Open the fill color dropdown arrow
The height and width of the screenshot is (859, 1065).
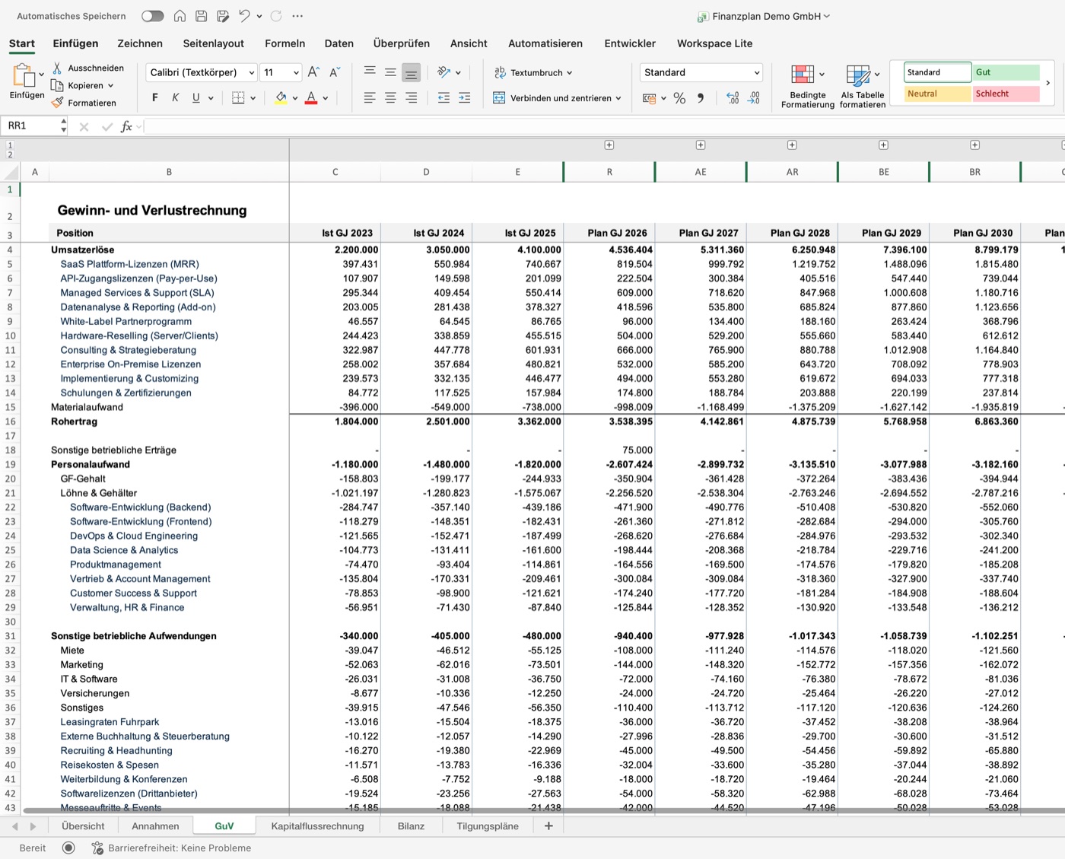[295, 98]
